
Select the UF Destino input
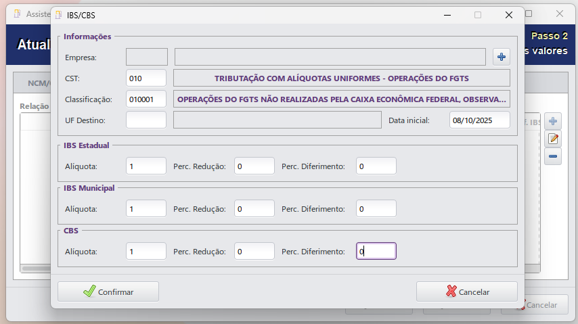[x=146, y=120]
